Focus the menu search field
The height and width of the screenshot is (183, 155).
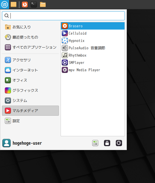click(x=63, y=16)
